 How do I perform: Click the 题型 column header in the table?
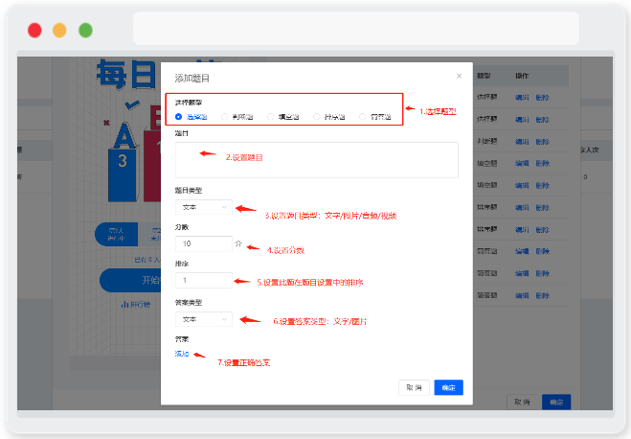click(484, 76)
